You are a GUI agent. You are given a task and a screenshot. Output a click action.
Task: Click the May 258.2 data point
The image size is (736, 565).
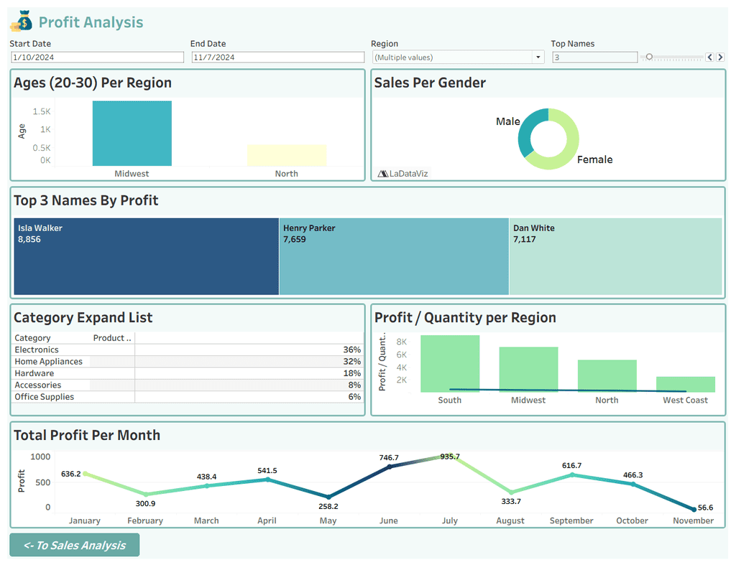pos(328,497)
